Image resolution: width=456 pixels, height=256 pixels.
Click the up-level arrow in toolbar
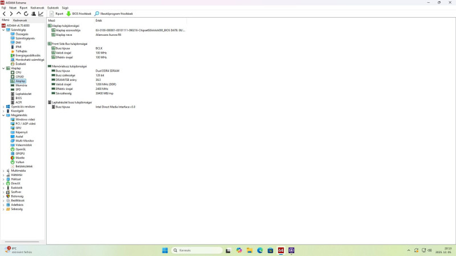pyautogui.click(x=19, y=14)
